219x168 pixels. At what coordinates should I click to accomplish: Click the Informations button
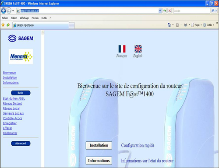point(99,161)
